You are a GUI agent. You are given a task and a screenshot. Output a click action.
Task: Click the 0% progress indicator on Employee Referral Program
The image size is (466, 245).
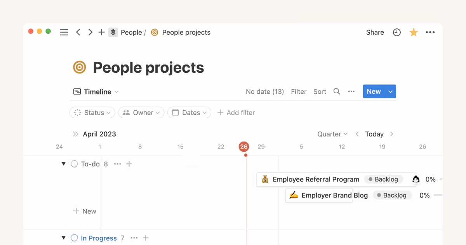[x=431, y=179]
